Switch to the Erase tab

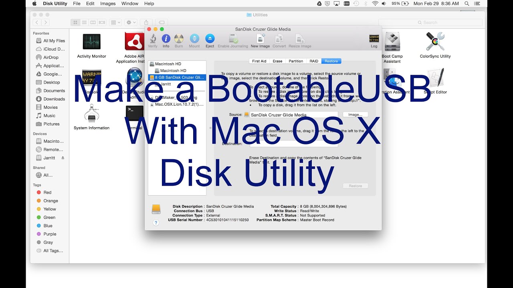(x=277, y=61)
